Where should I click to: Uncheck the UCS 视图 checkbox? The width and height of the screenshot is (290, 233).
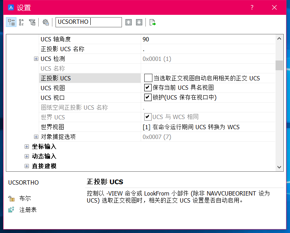148,88
